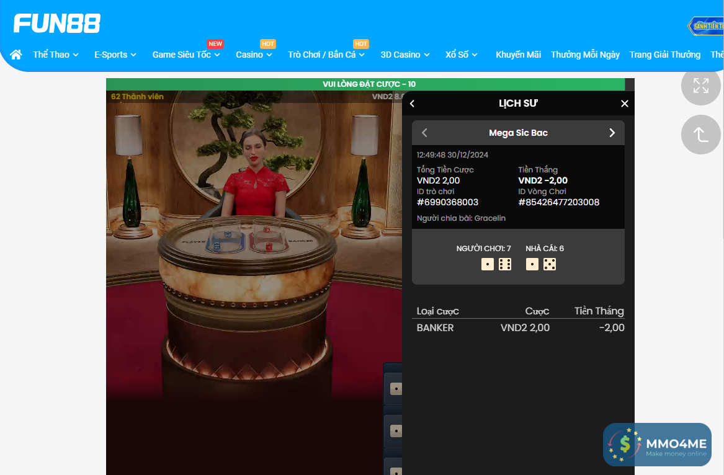Viewport: 724px width, 475px height.
Task: Click the Cược column header
Action: pos(537,311)
